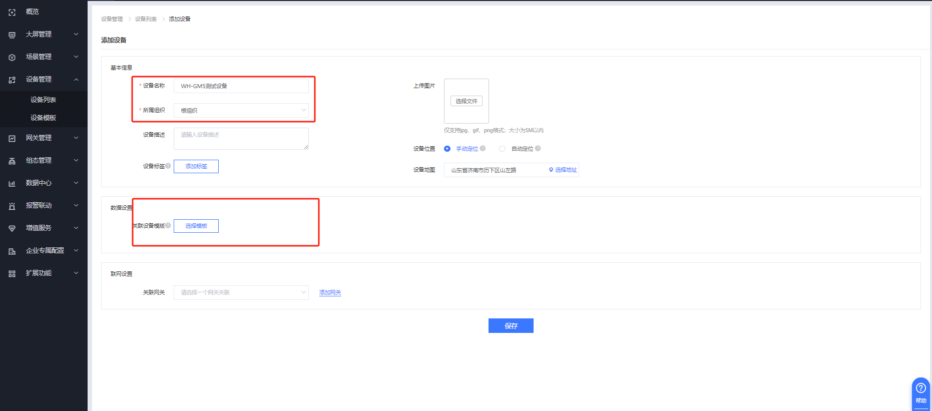Select the 自动定位 radio button
This screenshot has width=932, height=411.
click(x=502, y=149)
